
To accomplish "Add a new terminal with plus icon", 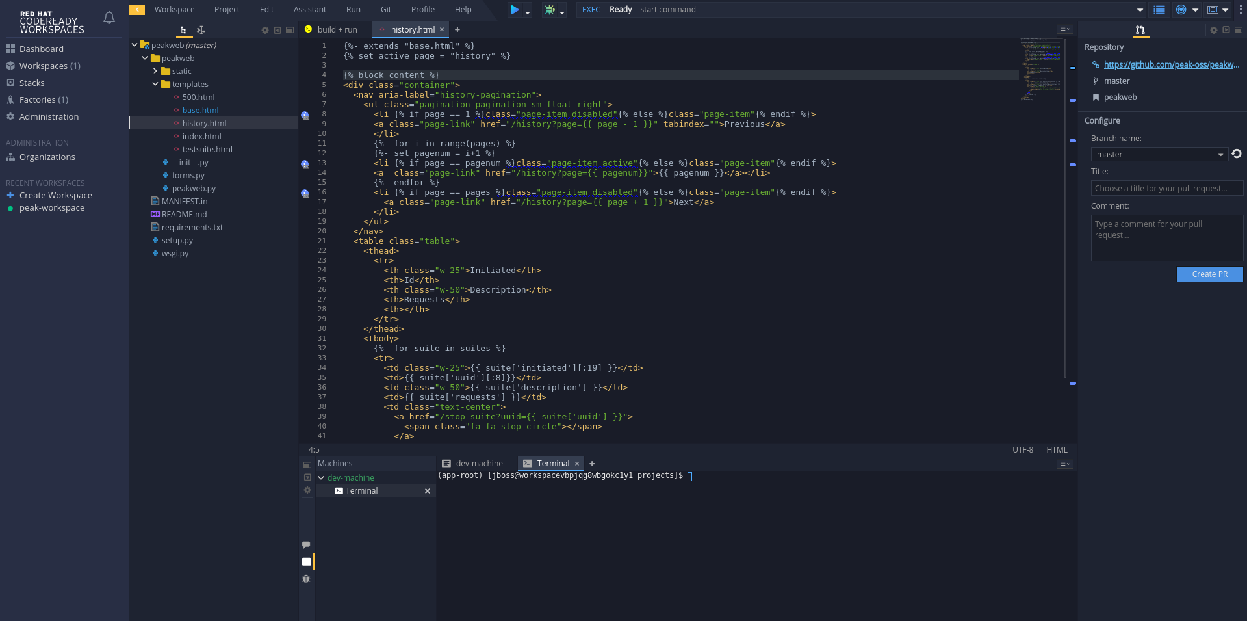I will (x=592, y=464).
